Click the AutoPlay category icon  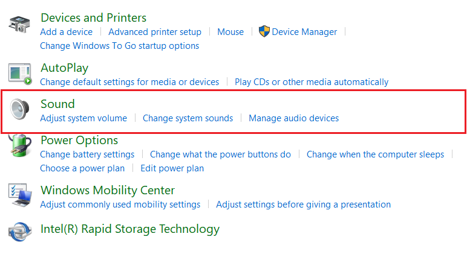(x=20, y=74)
